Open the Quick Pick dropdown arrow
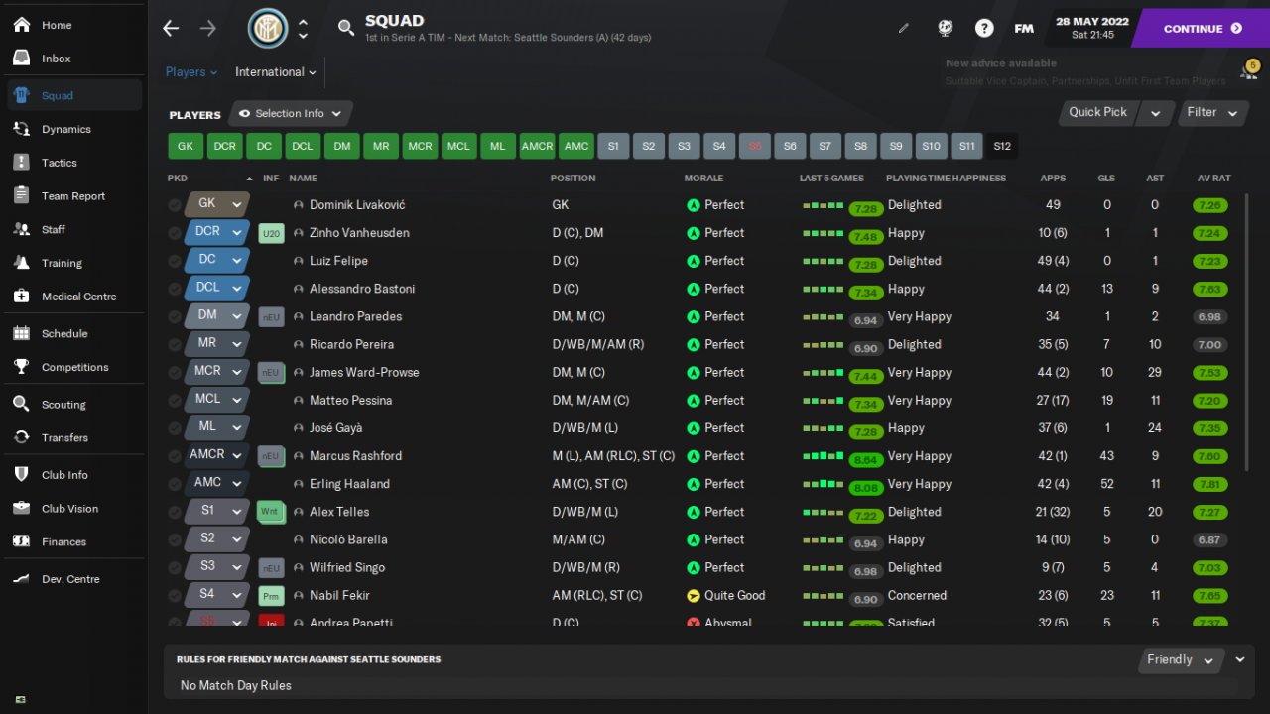Viewport: 1270px width, 714px height. point(1155,113)
